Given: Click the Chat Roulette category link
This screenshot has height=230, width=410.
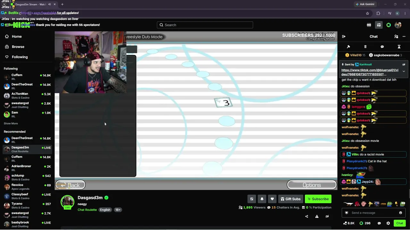Looking at the screenshot, I should click(x=87, y=210).
